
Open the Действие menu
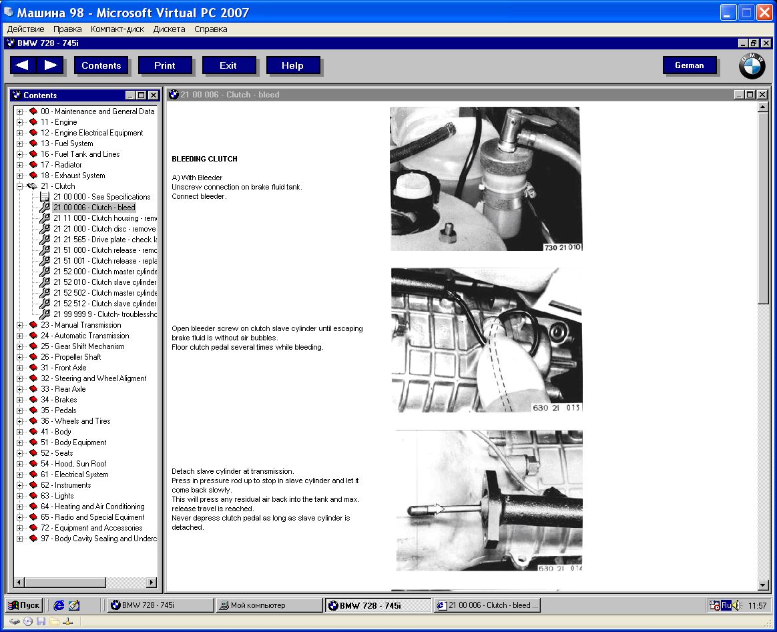(25, 29)
